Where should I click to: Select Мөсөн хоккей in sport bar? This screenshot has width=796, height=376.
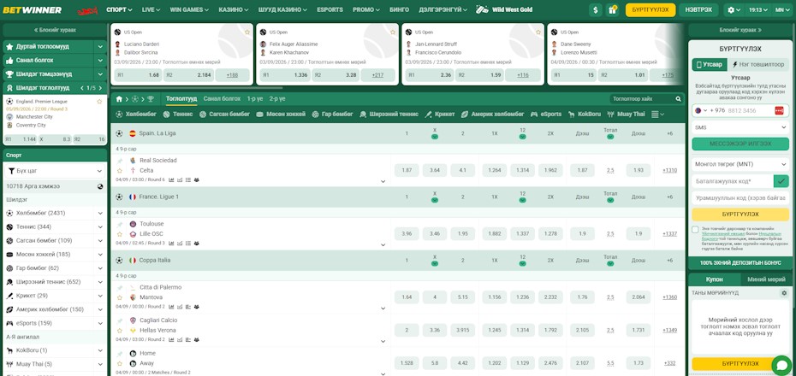[x=281, y=114]
